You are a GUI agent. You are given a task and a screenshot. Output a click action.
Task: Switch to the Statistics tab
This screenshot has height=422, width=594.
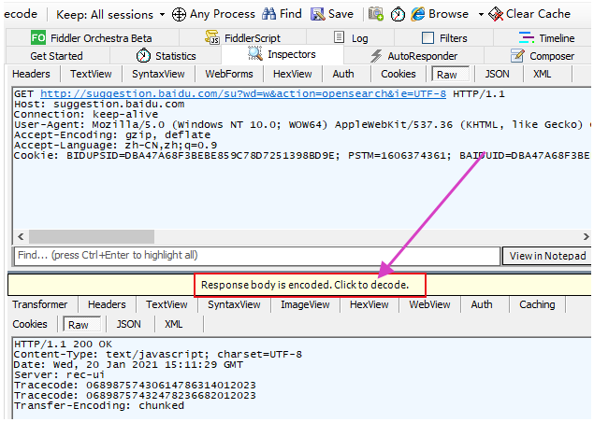pyautogui.click(x=166, y=56)
